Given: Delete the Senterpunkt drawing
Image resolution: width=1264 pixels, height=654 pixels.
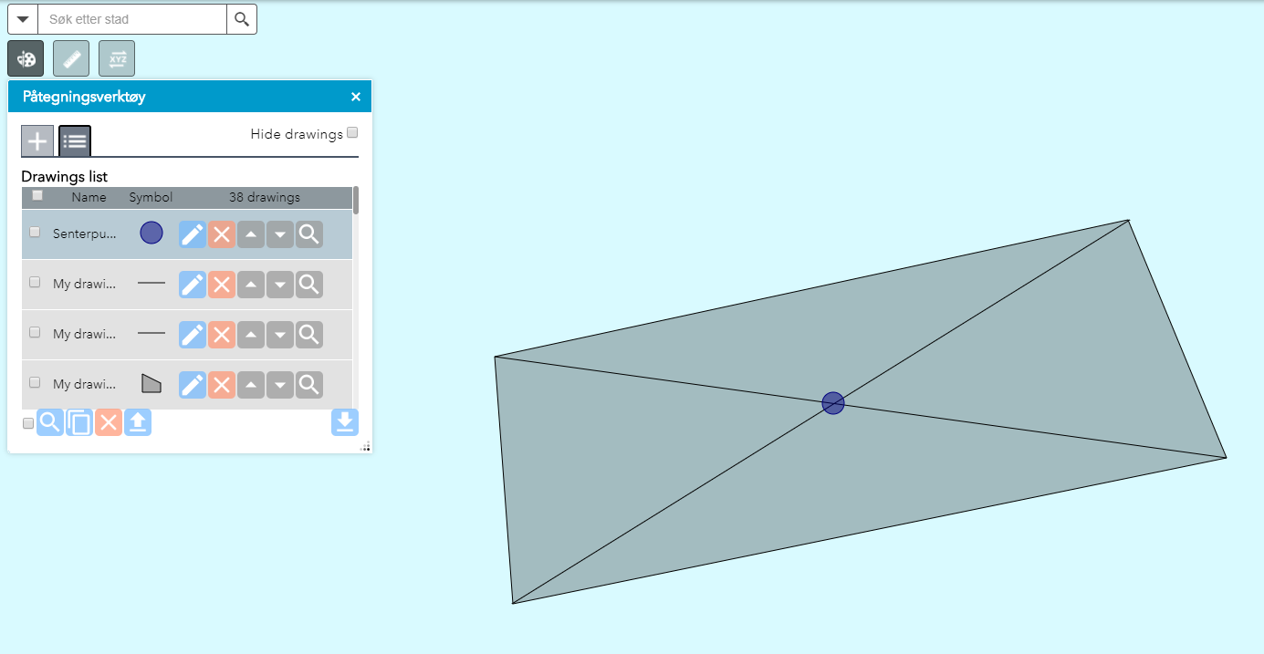Looking at the screenshot, I should coord(222,234).
